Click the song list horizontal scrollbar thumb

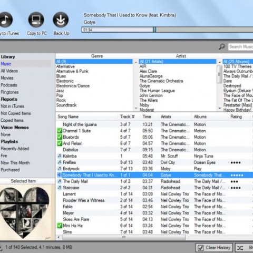[124, 237]
